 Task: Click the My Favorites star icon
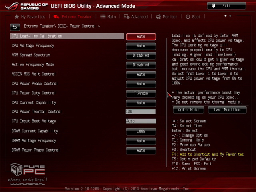click(x=17, y=17)
